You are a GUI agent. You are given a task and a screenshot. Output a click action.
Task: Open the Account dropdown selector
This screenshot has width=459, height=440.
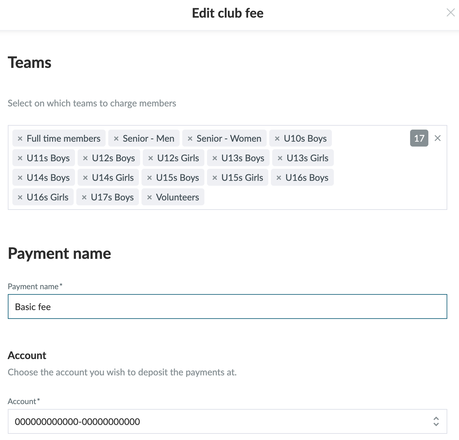pyautogui.click(x=436, y=421)
